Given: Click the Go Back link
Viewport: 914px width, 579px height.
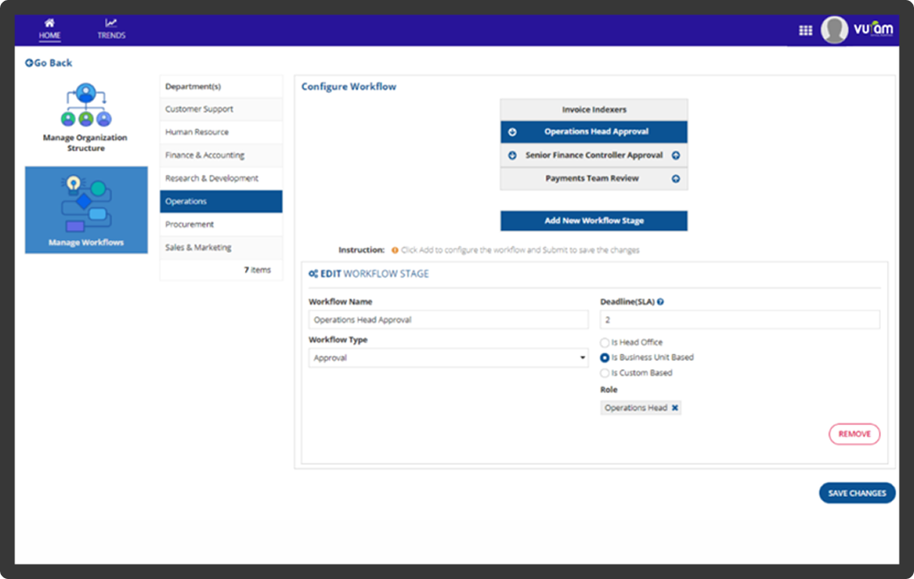Looking at the screenshot, I should [48, 63].
